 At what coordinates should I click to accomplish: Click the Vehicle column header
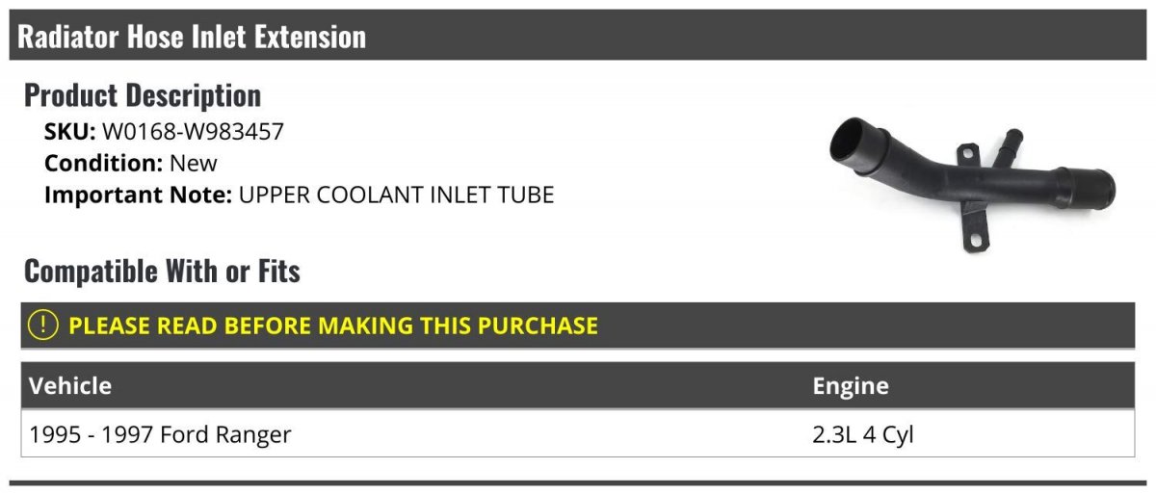click(70, 386)
